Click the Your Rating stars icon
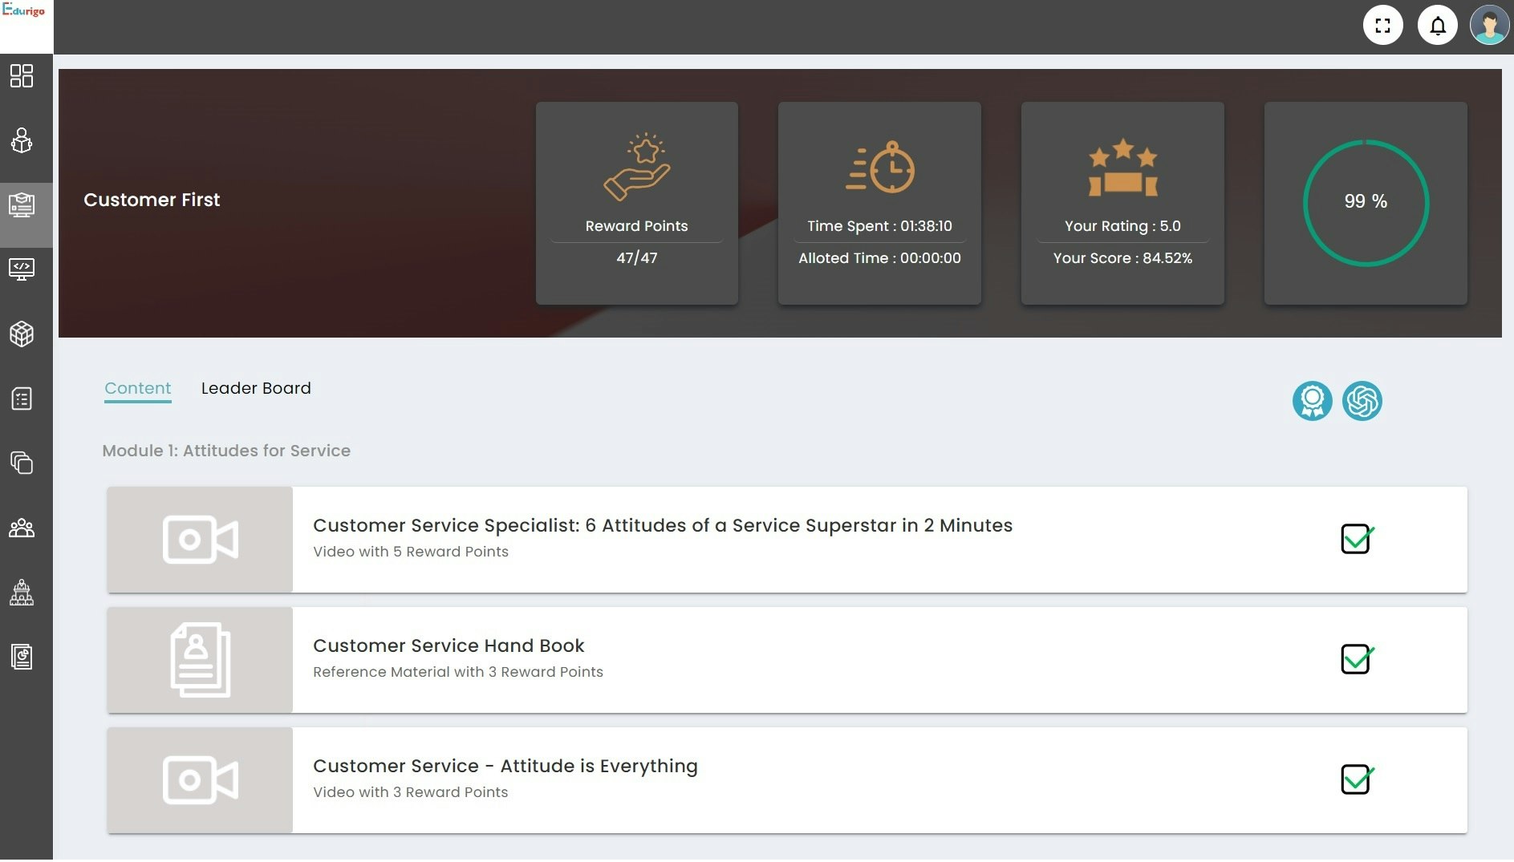 pos(1122,167)
